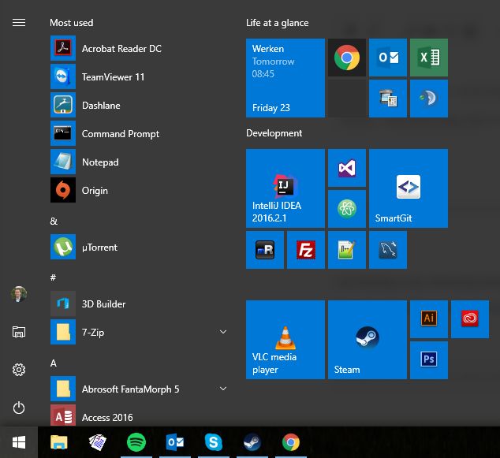Click the Windows Start button
The image size is (500, 458).
pos(19,442)
